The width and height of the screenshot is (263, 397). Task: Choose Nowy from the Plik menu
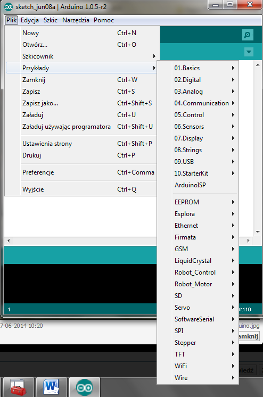[81, 33]
